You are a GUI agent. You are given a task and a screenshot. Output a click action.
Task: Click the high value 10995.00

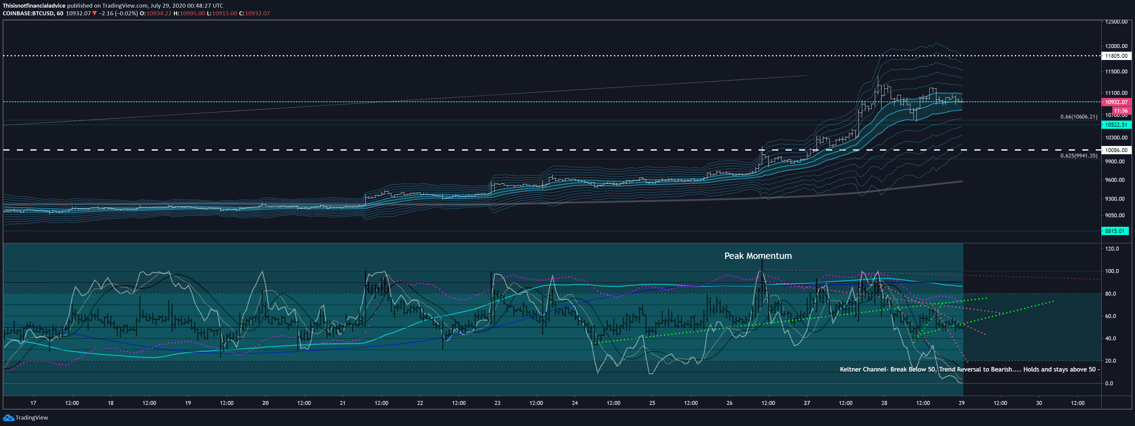pos(192,13)
